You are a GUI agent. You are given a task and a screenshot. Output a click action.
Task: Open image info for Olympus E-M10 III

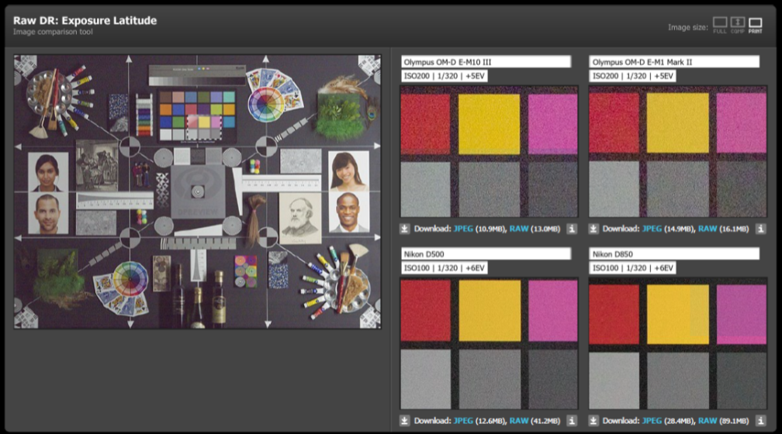pos(571,229)
